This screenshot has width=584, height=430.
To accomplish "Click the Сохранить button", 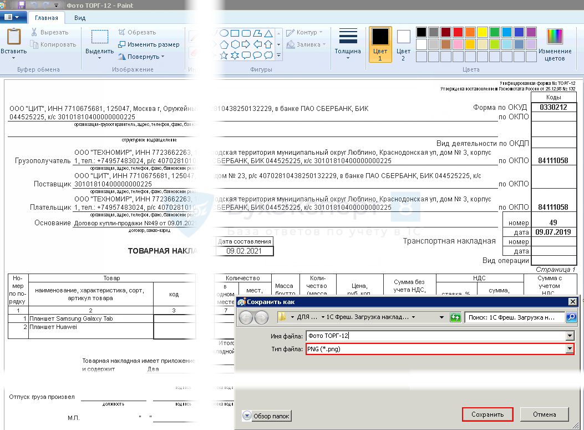I will pos(487,414).
